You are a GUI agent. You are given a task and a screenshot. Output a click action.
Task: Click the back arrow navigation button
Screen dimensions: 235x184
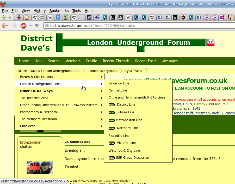pyautogui.click(x=5, y=26)
